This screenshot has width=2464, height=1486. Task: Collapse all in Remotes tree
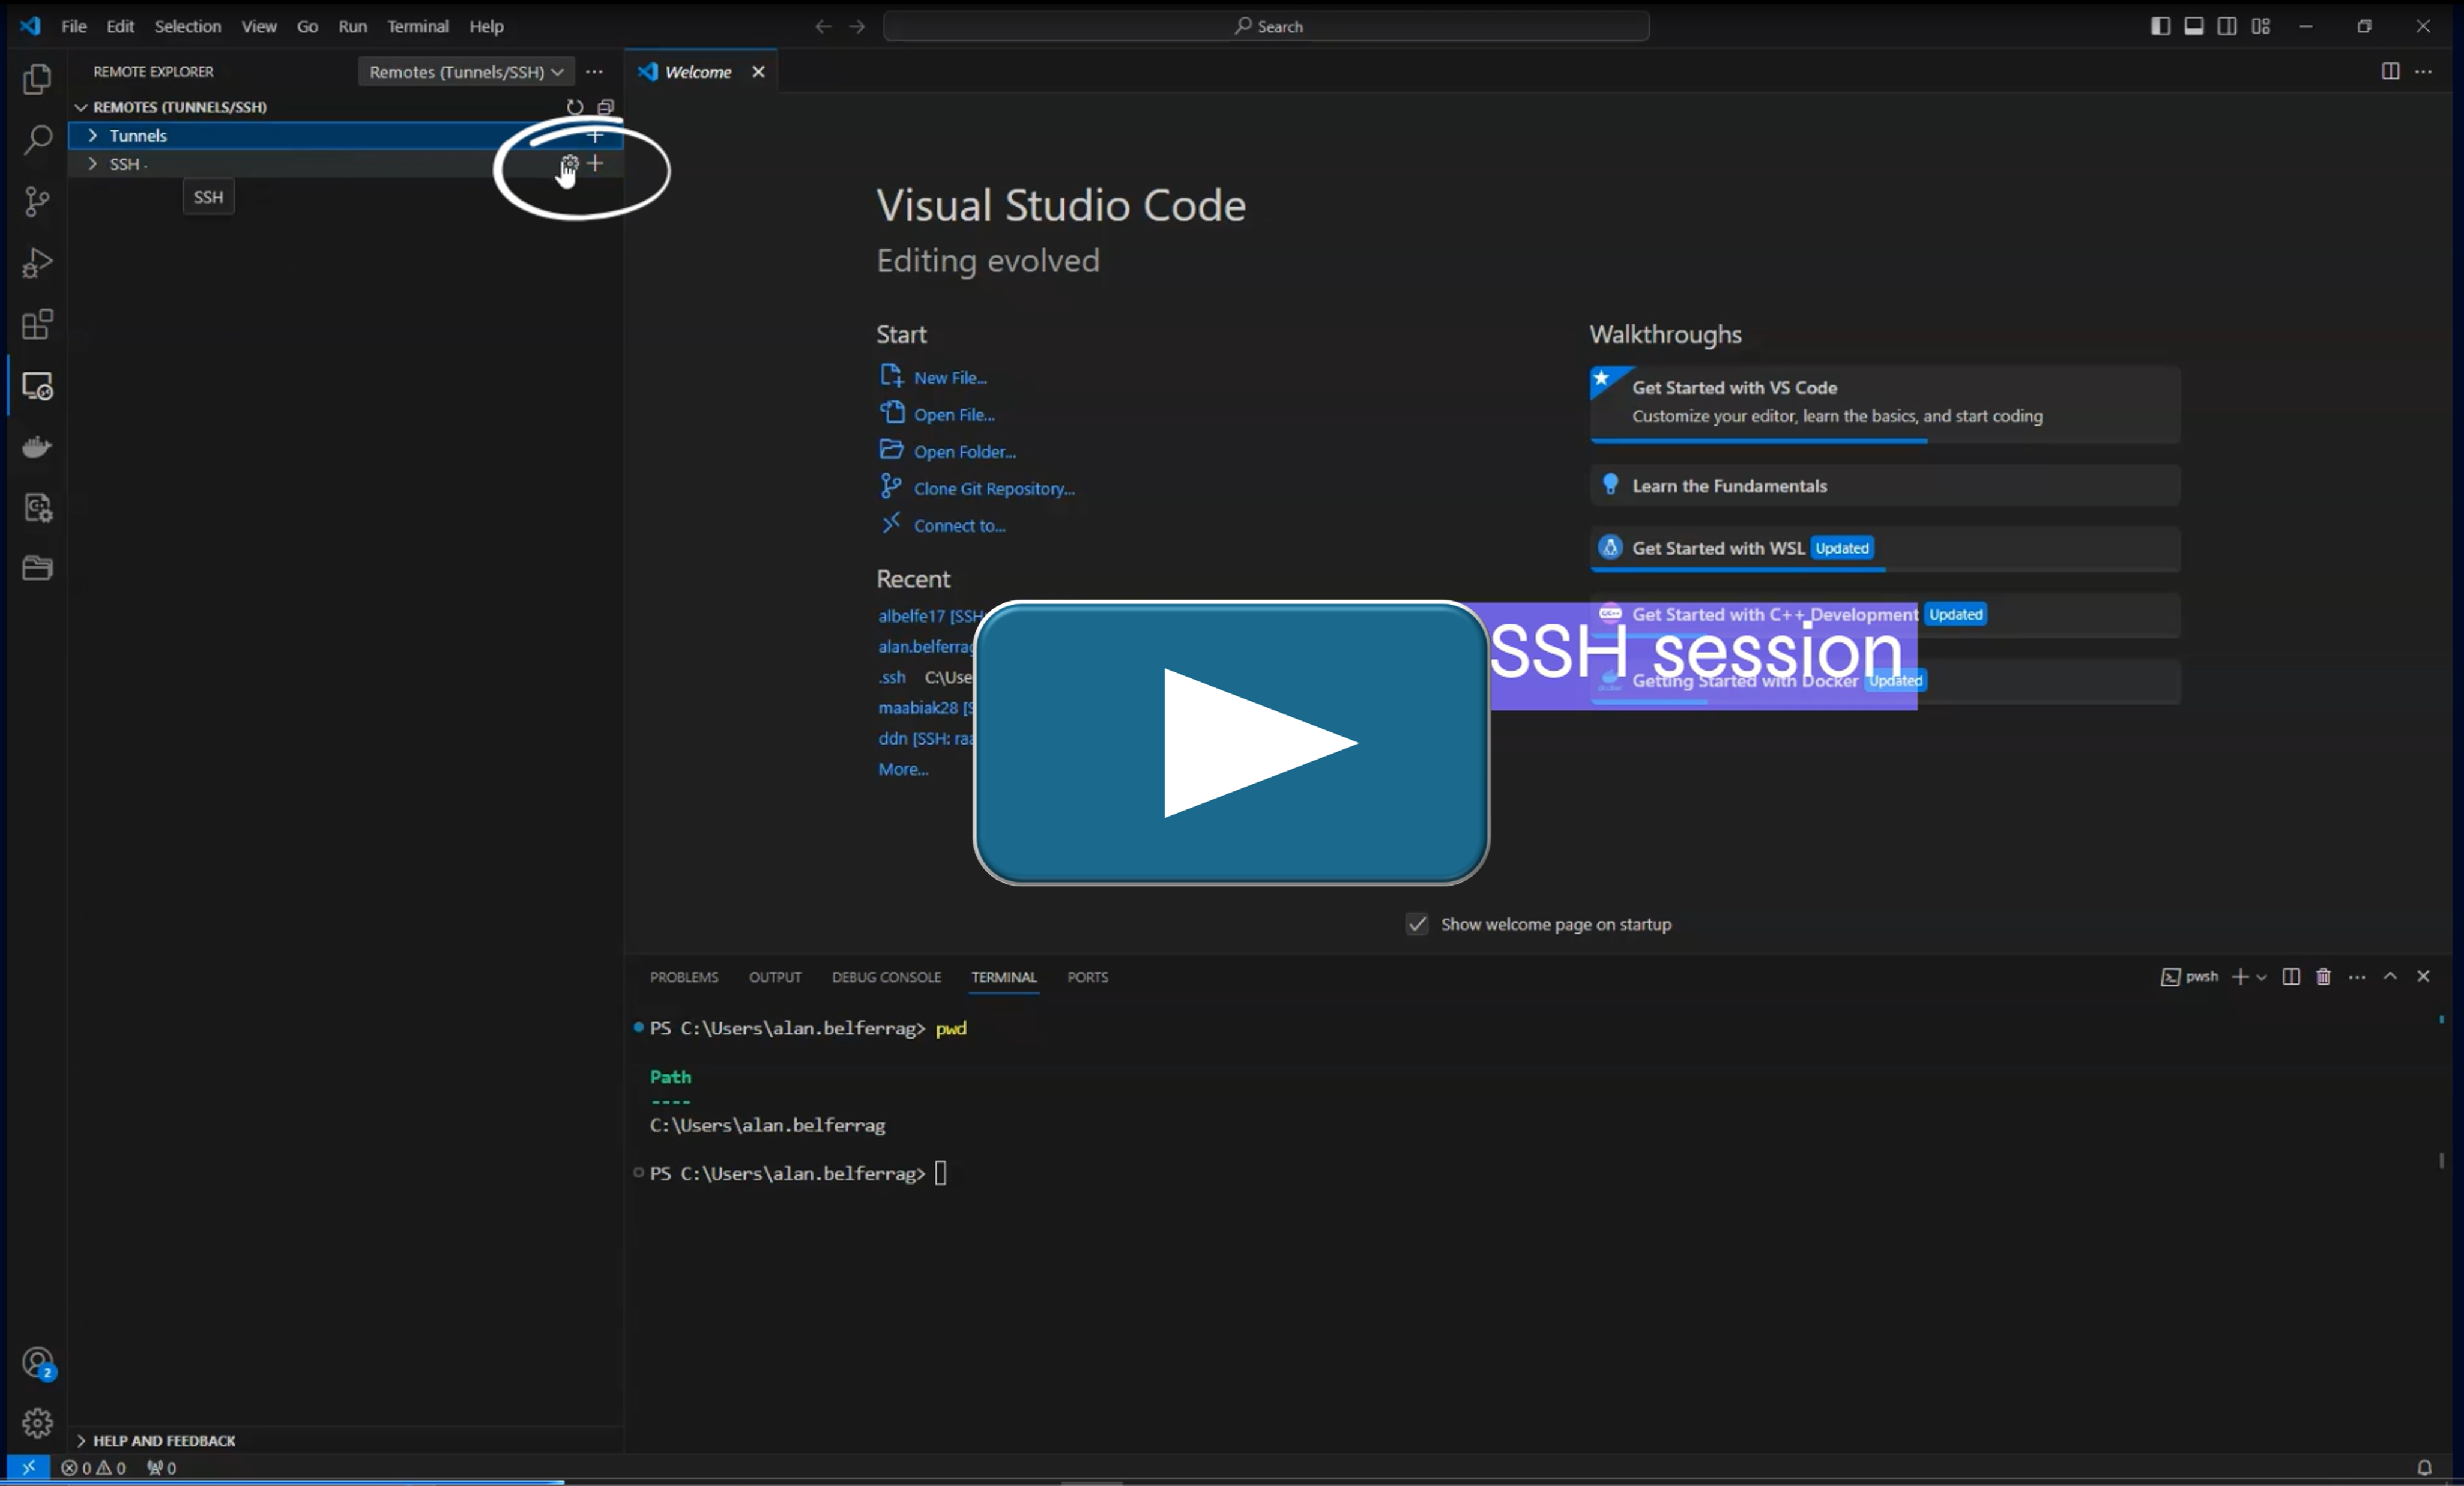click(x=606, y=107)
